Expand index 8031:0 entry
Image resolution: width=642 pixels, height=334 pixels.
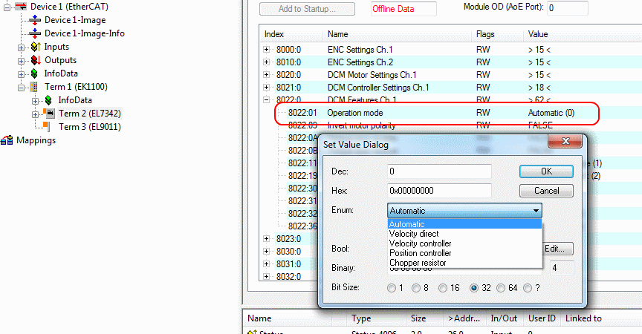(266, 264)
